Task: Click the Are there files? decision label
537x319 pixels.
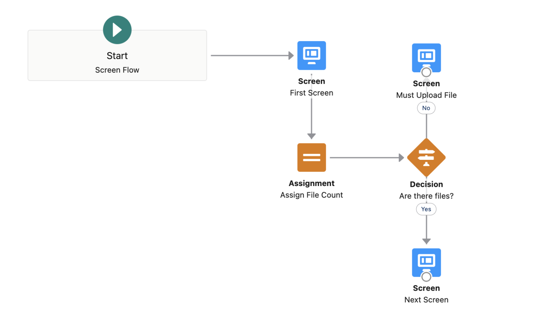Action: pyautogui.click(x=426, y=196)
